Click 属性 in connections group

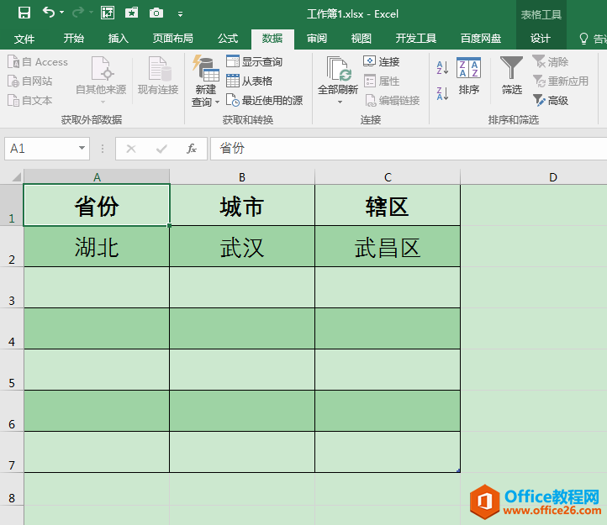coord(382,81)
